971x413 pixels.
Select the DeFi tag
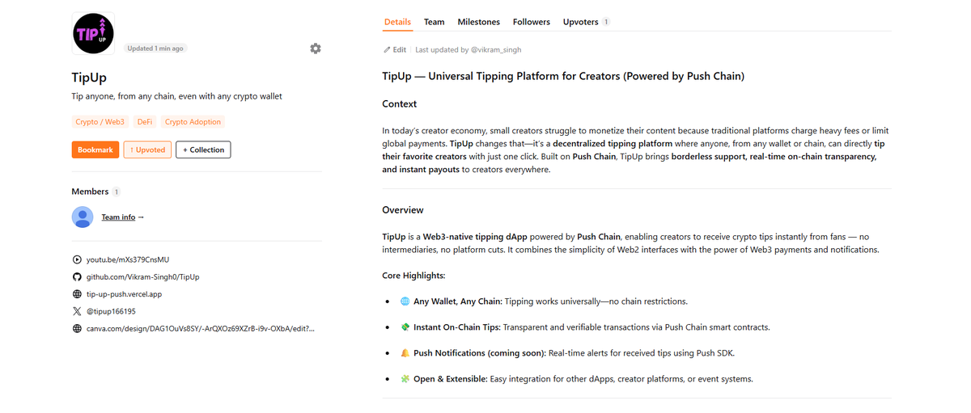[145, 122]
